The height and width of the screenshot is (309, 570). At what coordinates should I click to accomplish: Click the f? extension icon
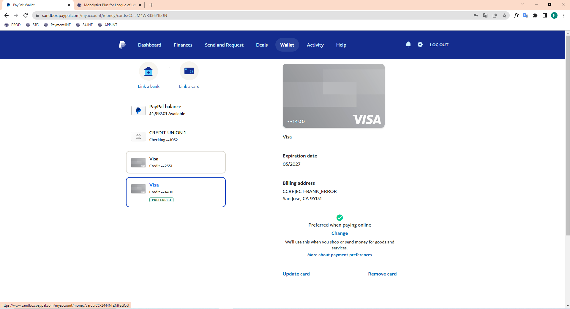[x=516, y=15]
